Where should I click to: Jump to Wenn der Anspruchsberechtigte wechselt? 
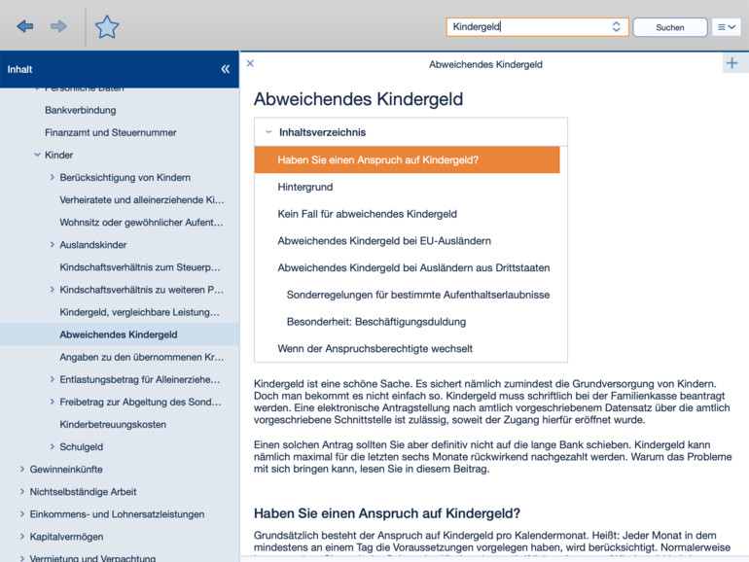(x=374, y=348)
